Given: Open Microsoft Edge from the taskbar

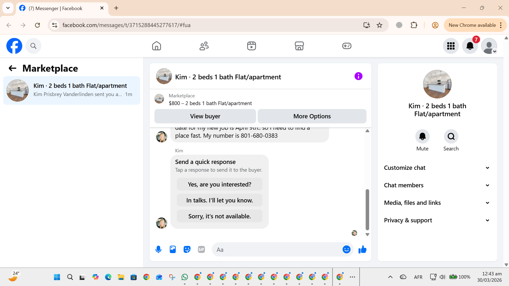Looking at the screenshot, I should coord(108,277).
